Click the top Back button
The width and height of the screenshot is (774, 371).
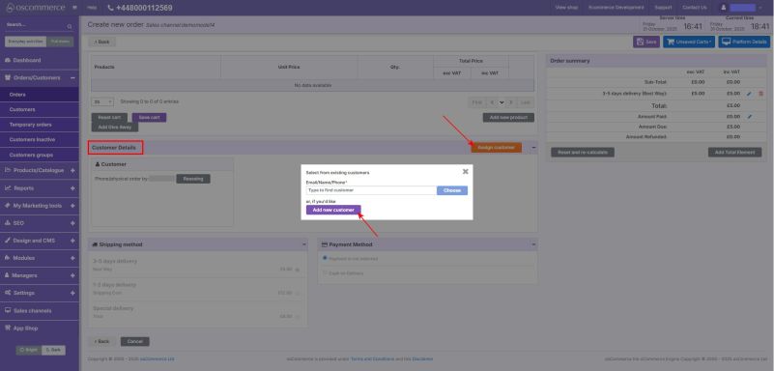tap(102, 42)
